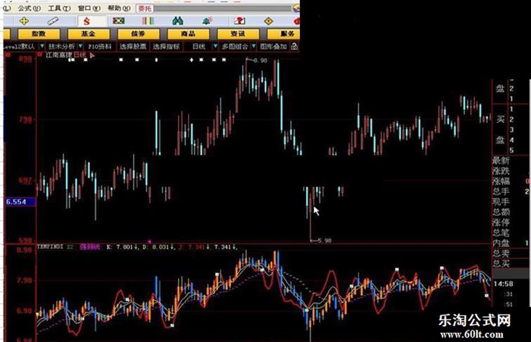The height and width of the screenshot is (342, 531).
Task: Click the 服务 yellow button
Action: pyautogui.click(x=284, y=34)
